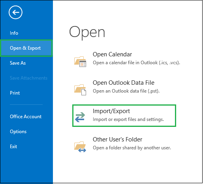Click the Open Calendar title
Image resolution: width=203 pixels, height=184 pixels.
[112, 54]
